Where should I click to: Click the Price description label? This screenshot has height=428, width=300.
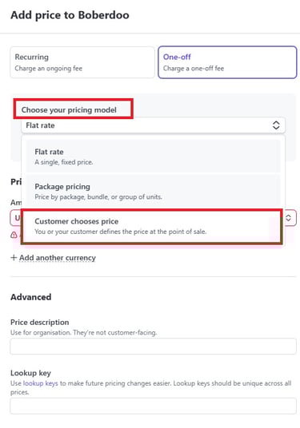tap(40, 322)
